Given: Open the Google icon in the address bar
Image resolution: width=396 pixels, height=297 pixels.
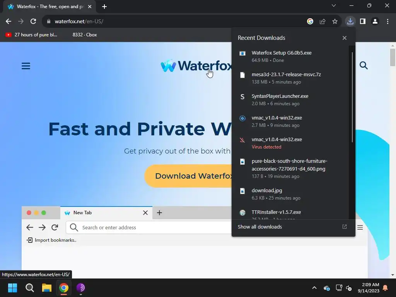Looking at the screenshot, I should click(x=310, y=22).
